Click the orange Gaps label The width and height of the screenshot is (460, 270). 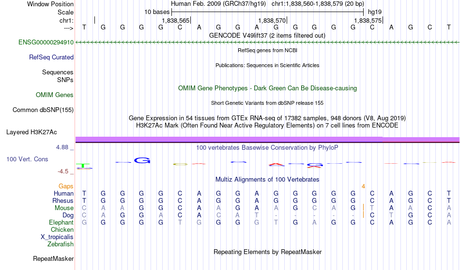[66, 186]
